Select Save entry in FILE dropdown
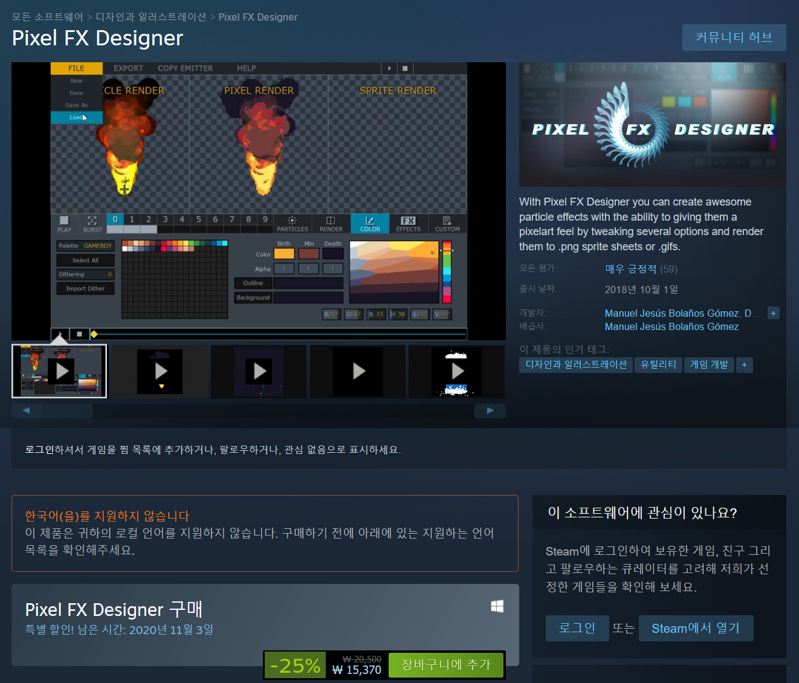This screenshot has height=683, width=799. pyautogui.click(x=77, y=93)
